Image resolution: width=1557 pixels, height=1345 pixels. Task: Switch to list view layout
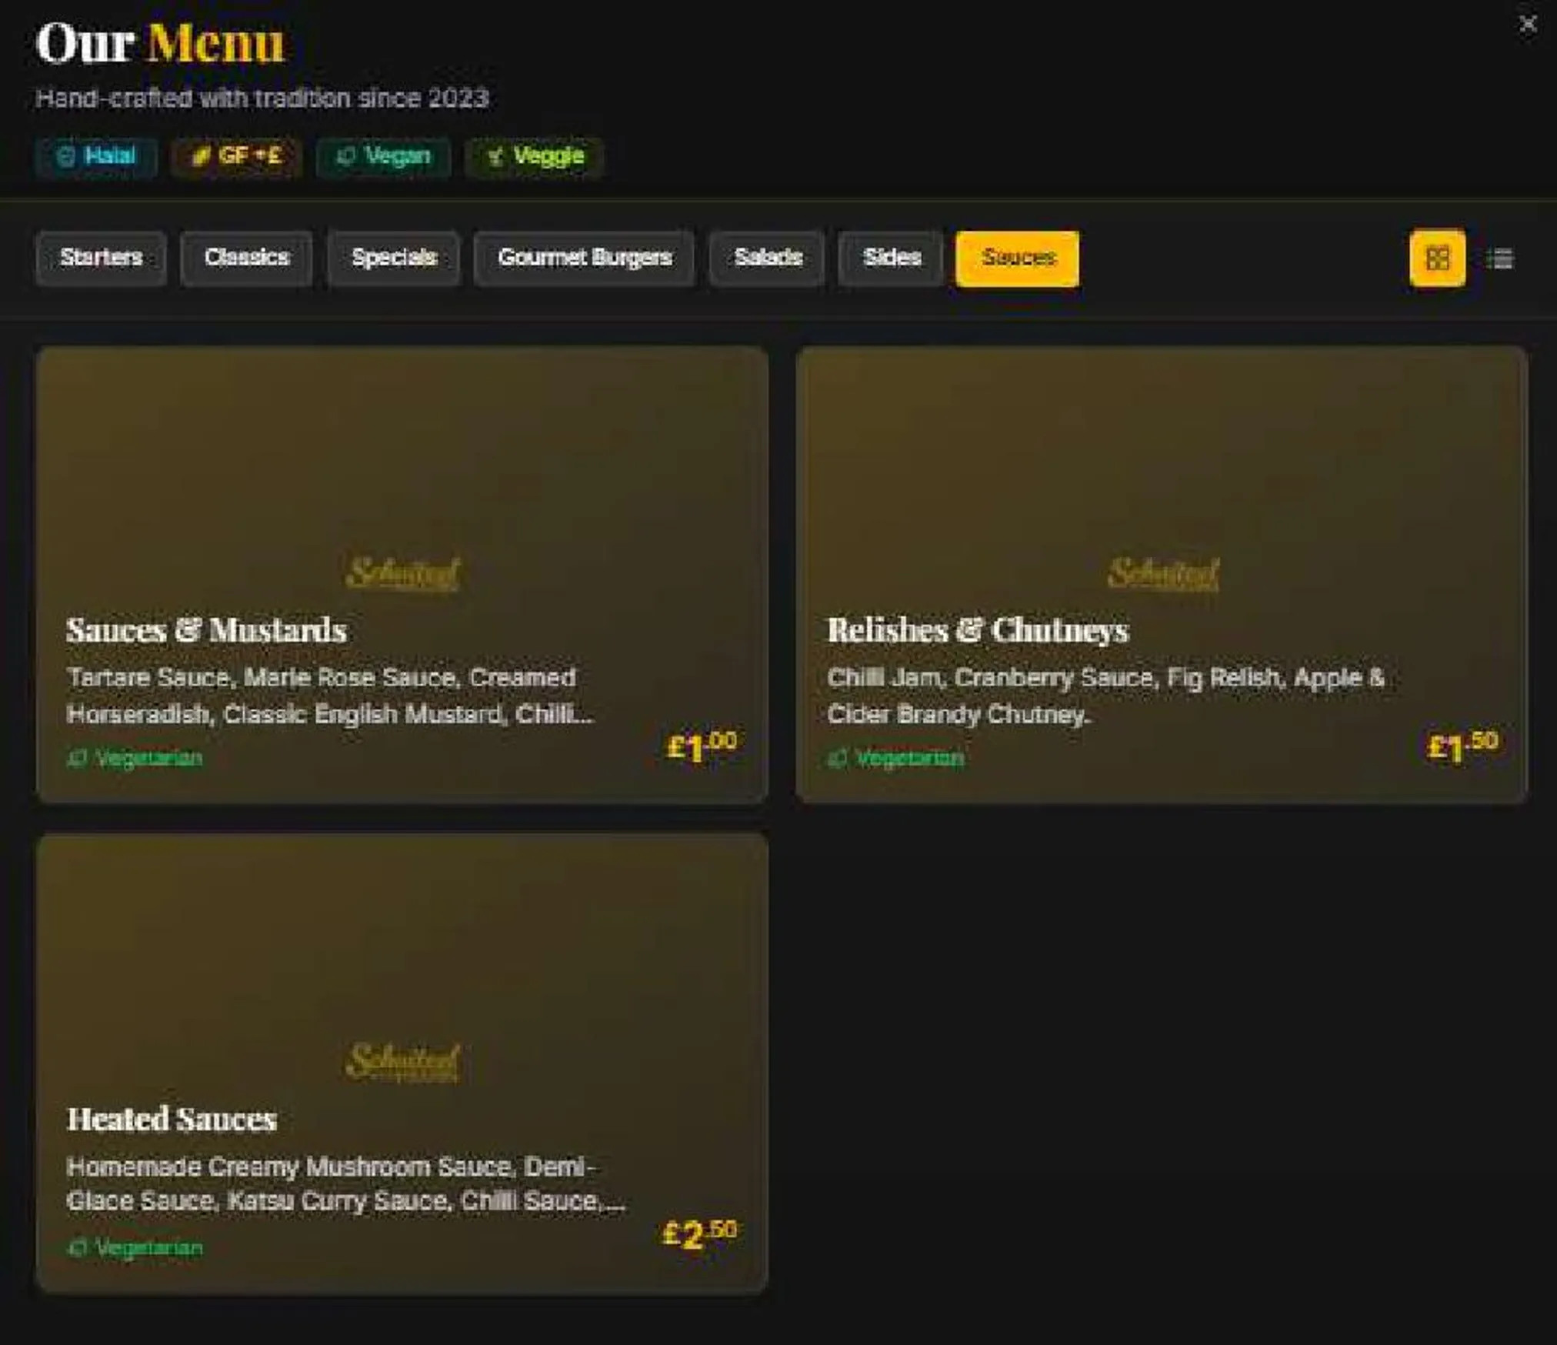click(1500, 259)
